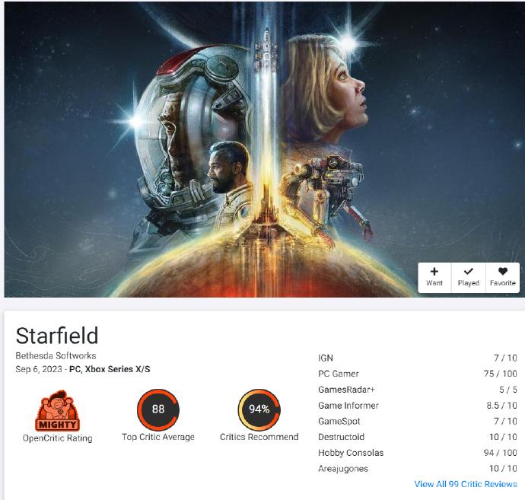
Task: Click the Mighty OpenCritic rating badge
Action: pos(57,410)
